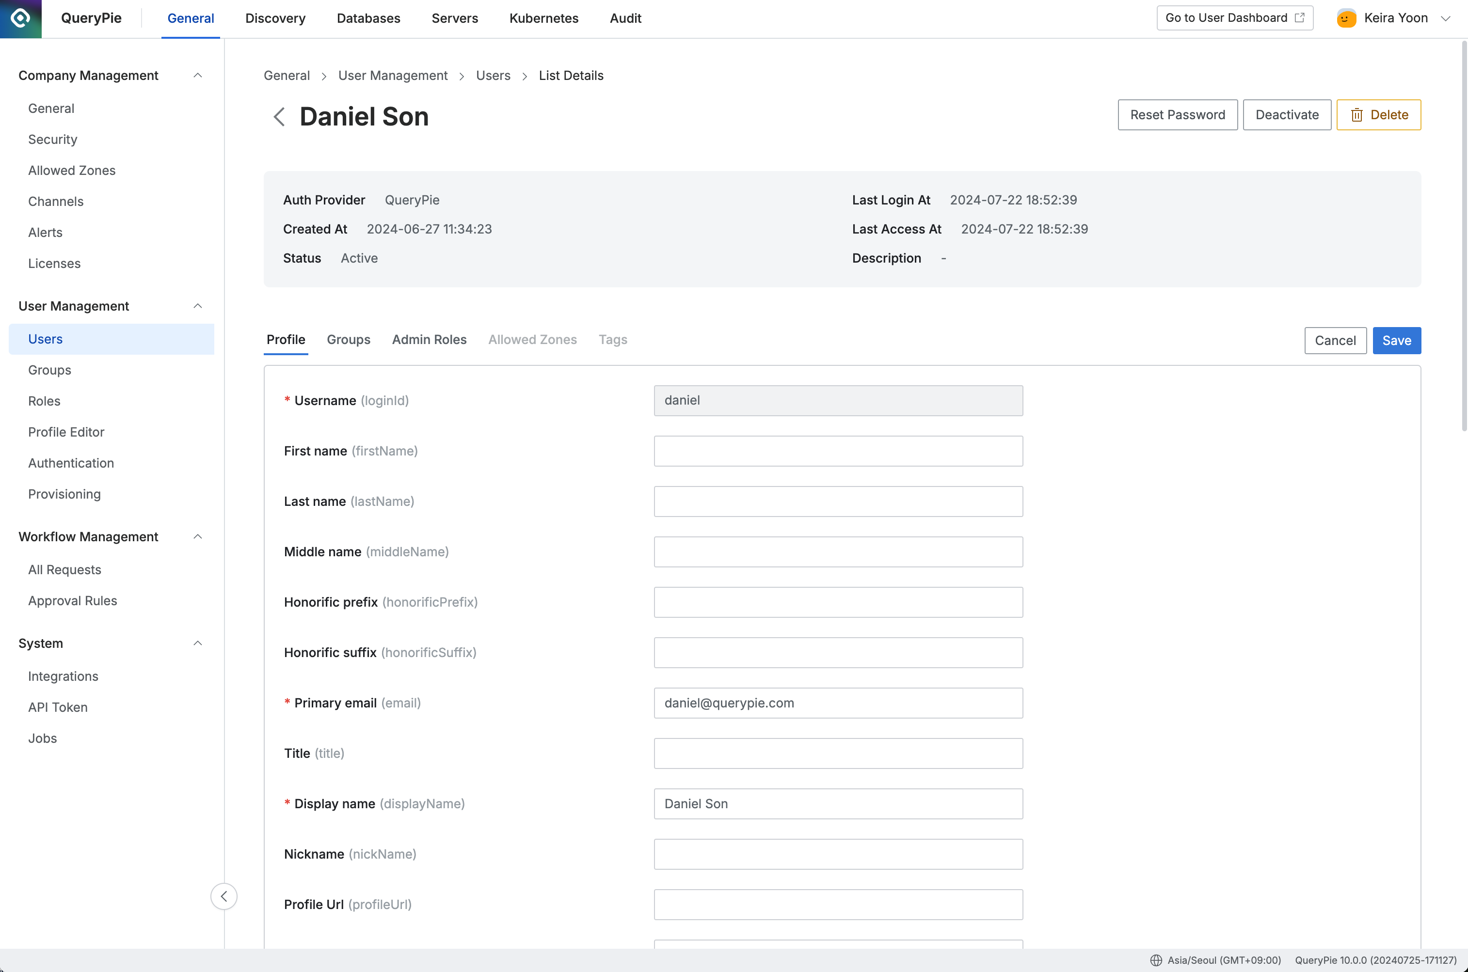Viewport: 1468px width, 972px height.
Task: Switch to the Admin Roles tab
Action: tap(429, 339)
